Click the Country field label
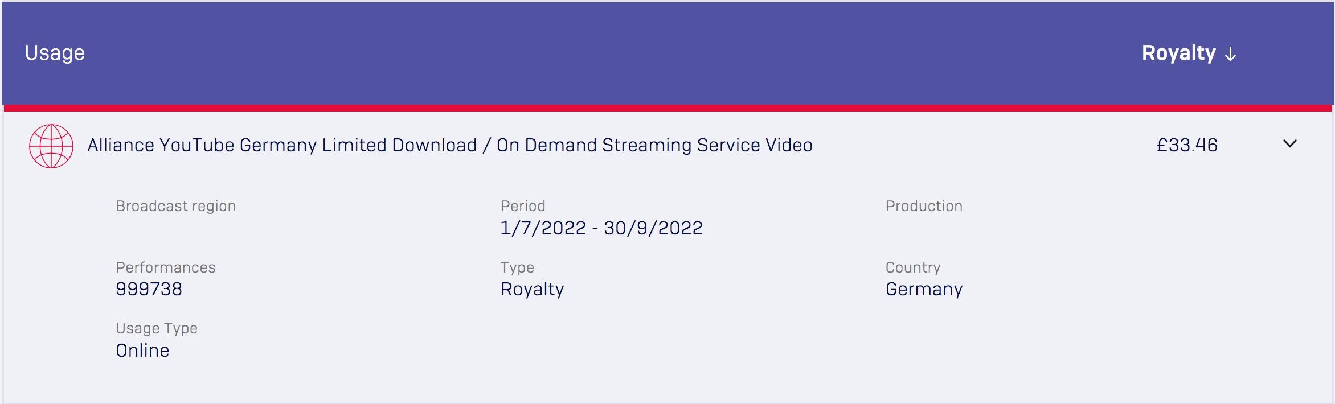Viewport: 1335px width, 404px height. coord(912,267)
